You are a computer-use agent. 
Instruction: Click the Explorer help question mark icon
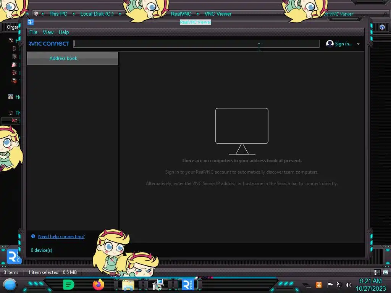pyautogui.click(x=382, y=27)
